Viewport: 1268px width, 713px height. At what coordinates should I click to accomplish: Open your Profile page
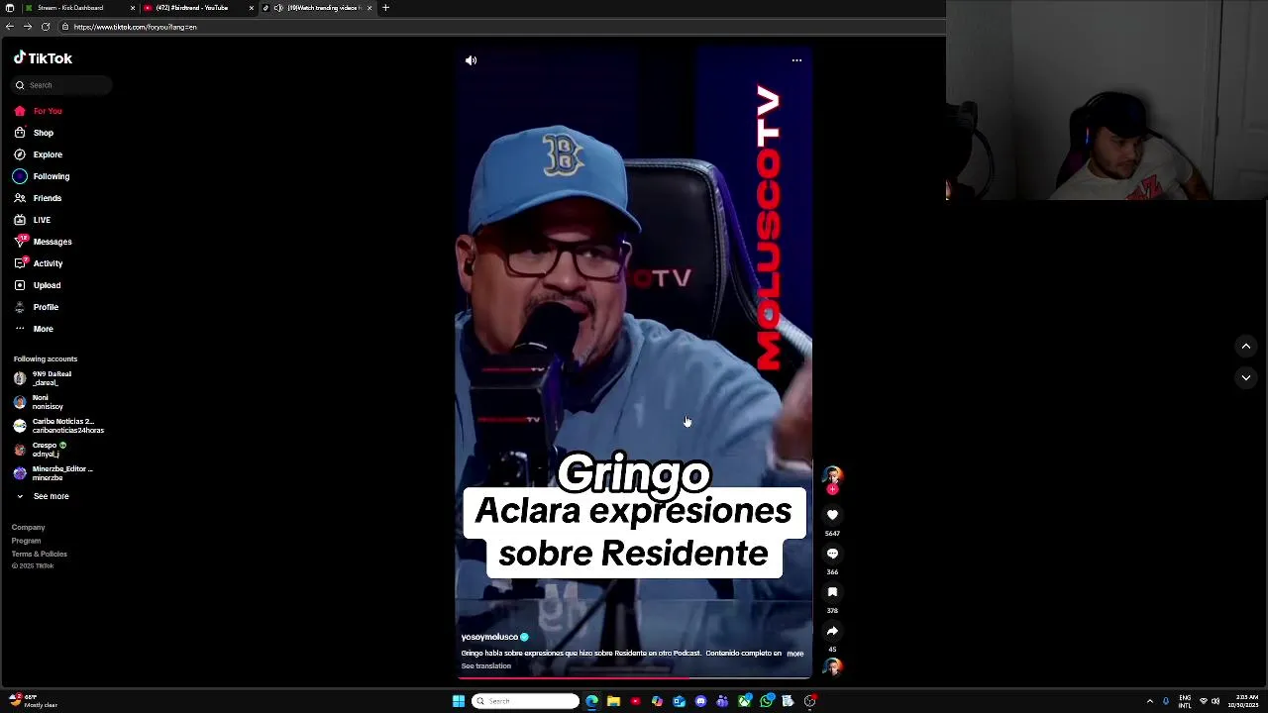(x=36, y=307)
